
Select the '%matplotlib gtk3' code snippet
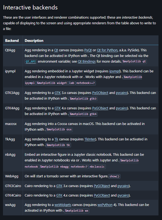(83, 99)
